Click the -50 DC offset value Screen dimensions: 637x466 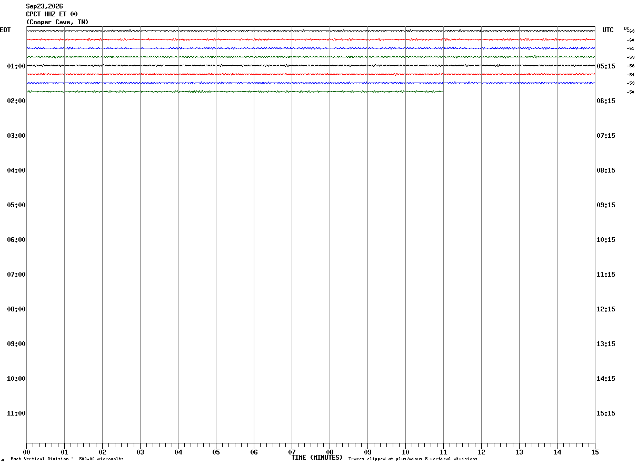[630, 92]
